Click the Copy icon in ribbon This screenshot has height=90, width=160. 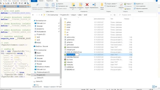(47, 5)
